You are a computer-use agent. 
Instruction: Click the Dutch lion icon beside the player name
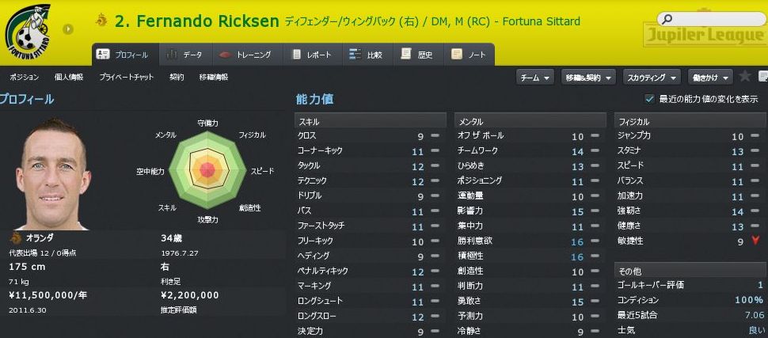(x=101, y=20)
